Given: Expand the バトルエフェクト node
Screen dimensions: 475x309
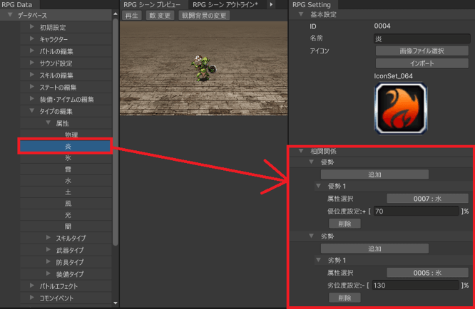Looking at the screenshot, I should click(x=32, y=286).
